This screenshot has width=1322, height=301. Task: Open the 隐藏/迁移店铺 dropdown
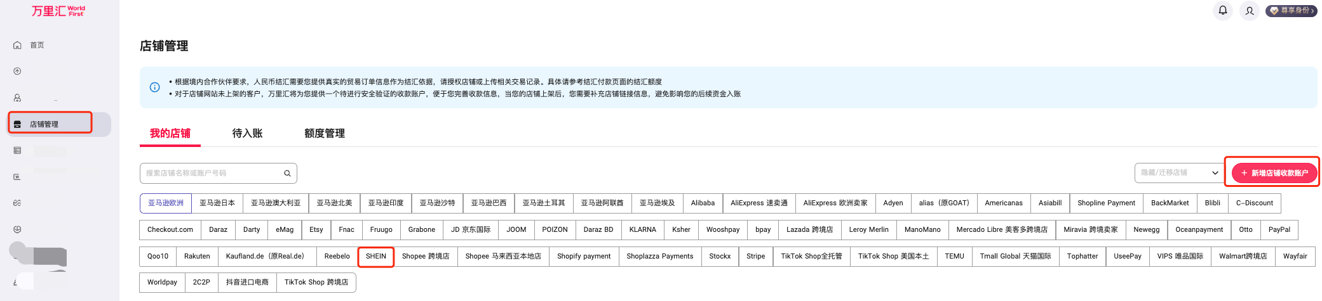pyautogui.click(x=1179, y=173)
